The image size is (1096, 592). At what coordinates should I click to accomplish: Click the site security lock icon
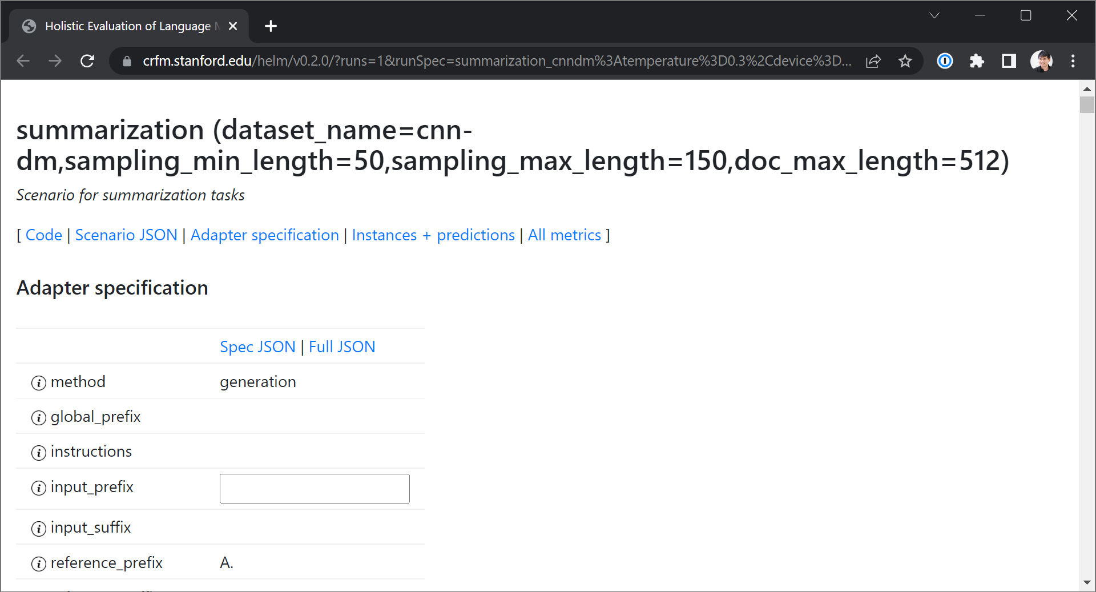126,61
